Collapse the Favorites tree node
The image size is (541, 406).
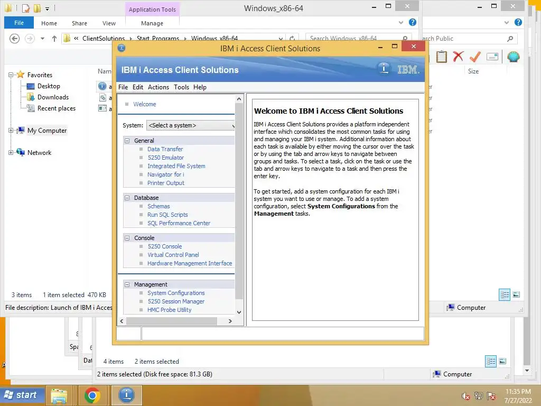(11, 75)
